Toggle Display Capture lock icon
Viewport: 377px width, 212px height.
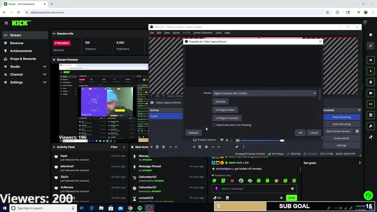[x=227, y=140]
